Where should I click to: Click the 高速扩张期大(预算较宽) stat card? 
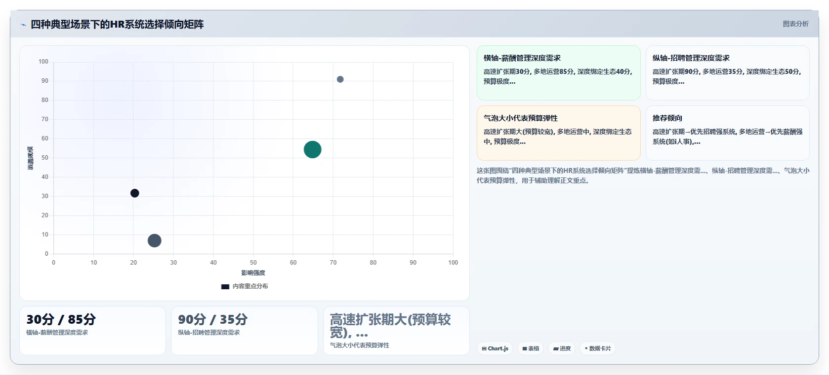click(x=396, y=331)
